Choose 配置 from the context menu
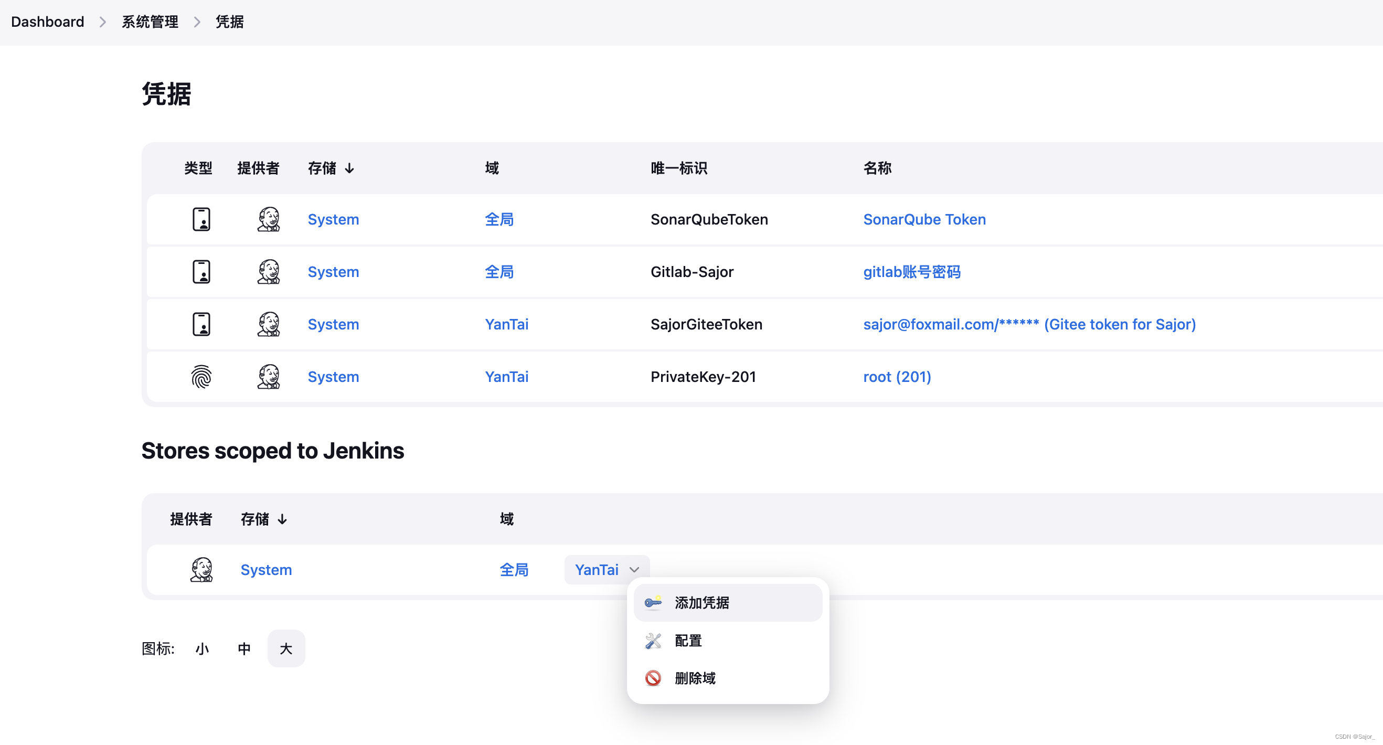1383x745 pixels. click(x=688, y=641)
